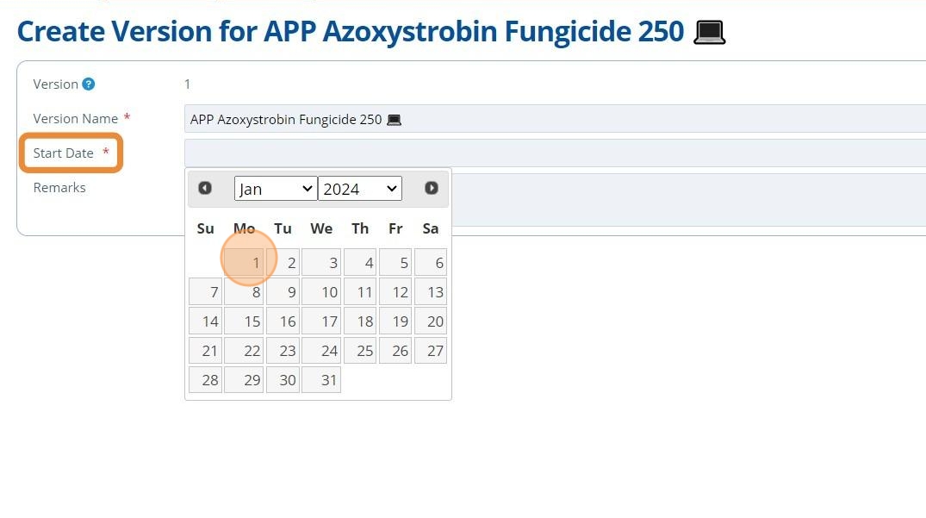Viewport: 926px width, 518px height.
Task: Click the Remarks text area
Action: coord(689,200)
